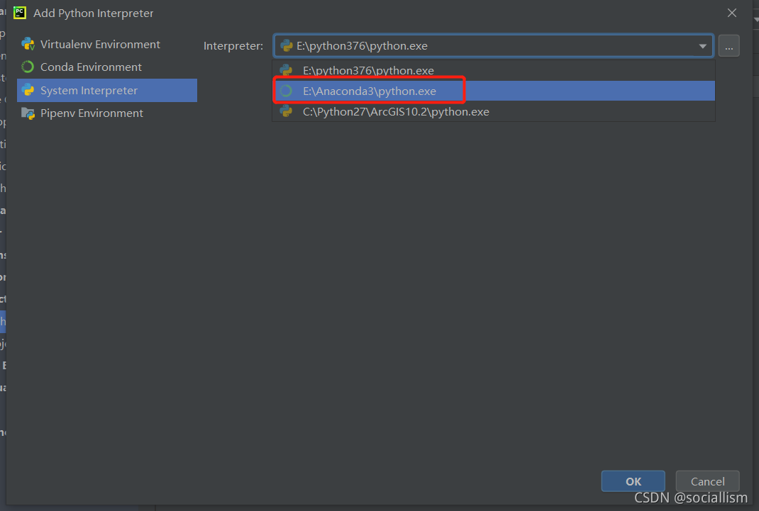Click the python icon inside the Interpreter field
The image size is (759, 511).
(287, 46)
